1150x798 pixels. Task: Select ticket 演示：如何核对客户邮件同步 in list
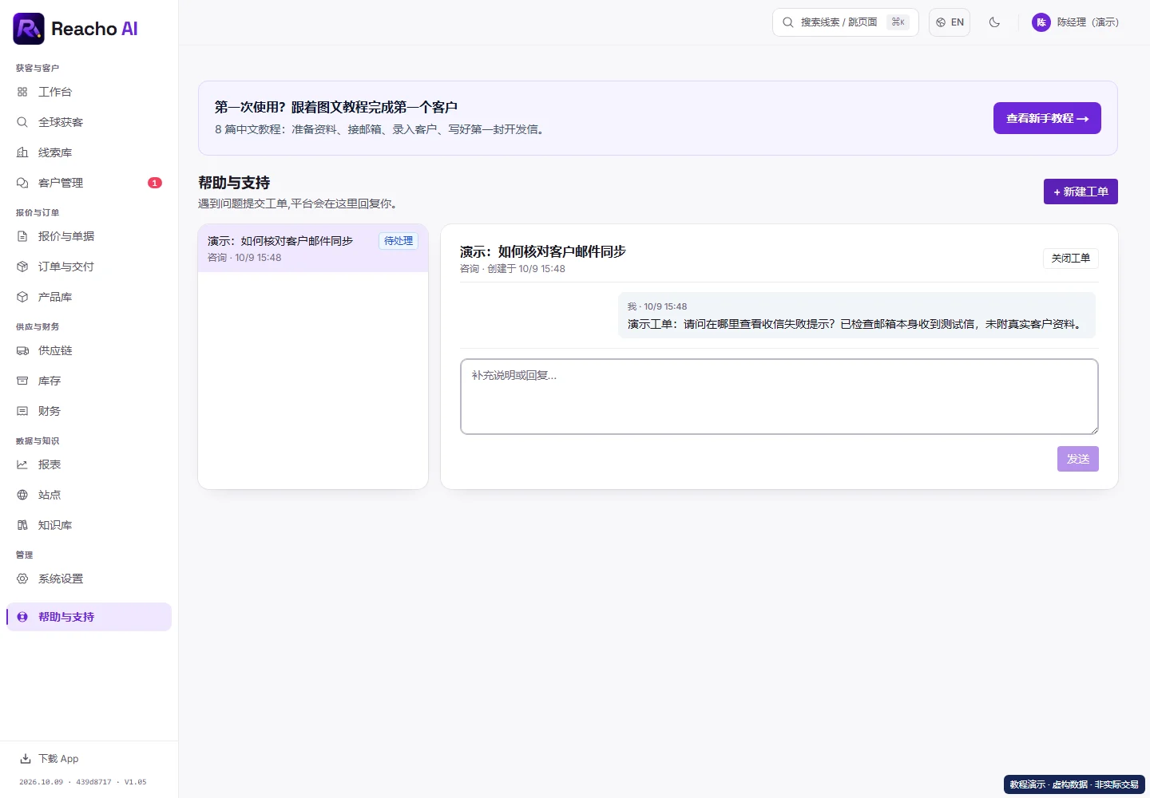313,248
